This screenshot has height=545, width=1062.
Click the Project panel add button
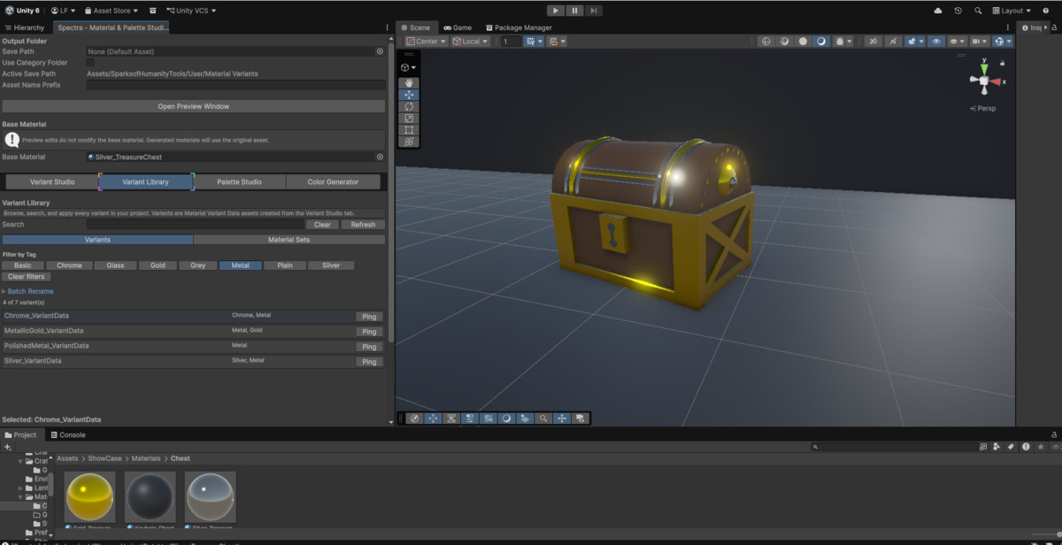point(9,448)
